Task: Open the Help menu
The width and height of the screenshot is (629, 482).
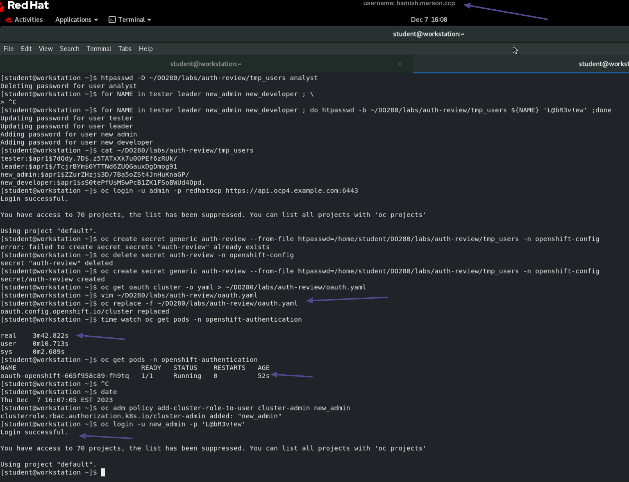Action: click(145, 49)
